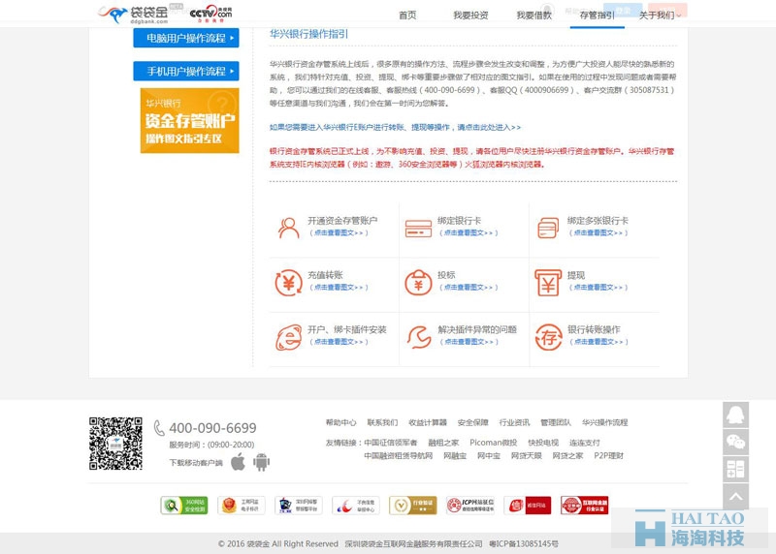Click the user icon for 开通资金存管账户

(x=288, y=229)
